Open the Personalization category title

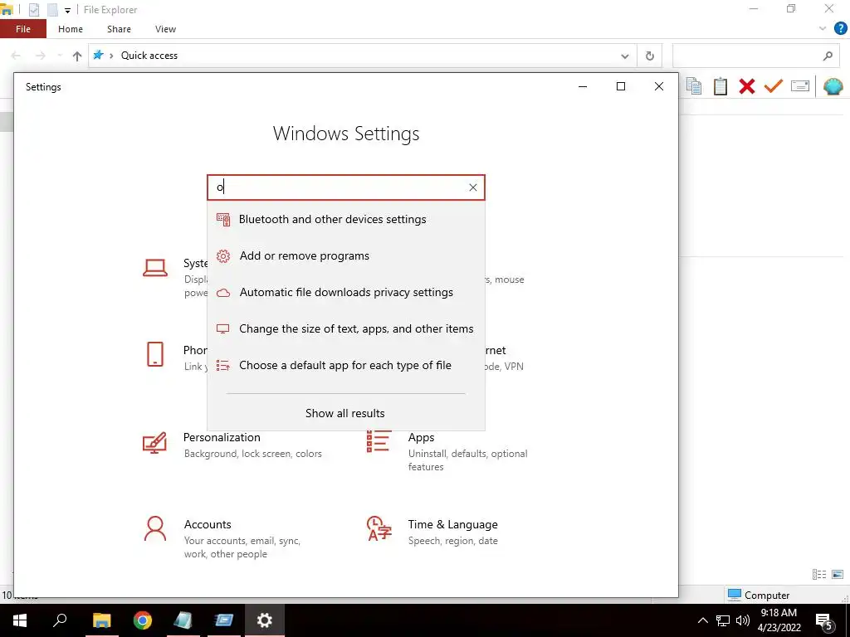[222, 437]
